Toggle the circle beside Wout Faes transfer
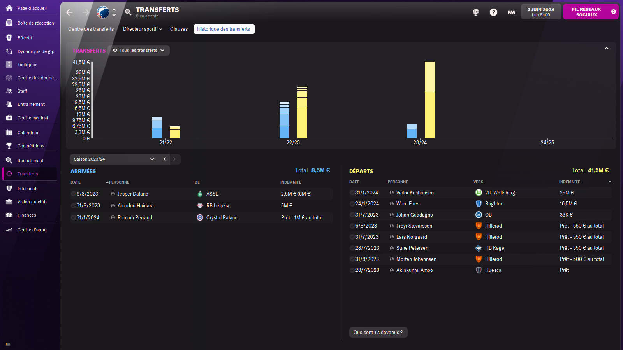The height and width of the screenshot is (350, 623). coord(352,203)
